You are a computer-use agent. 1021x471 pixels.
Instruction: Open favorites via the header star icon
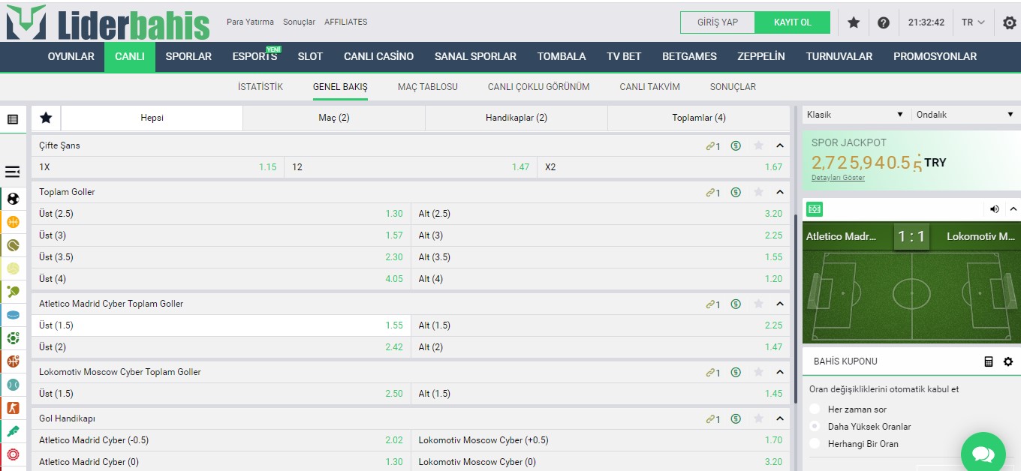click(854, 22)
